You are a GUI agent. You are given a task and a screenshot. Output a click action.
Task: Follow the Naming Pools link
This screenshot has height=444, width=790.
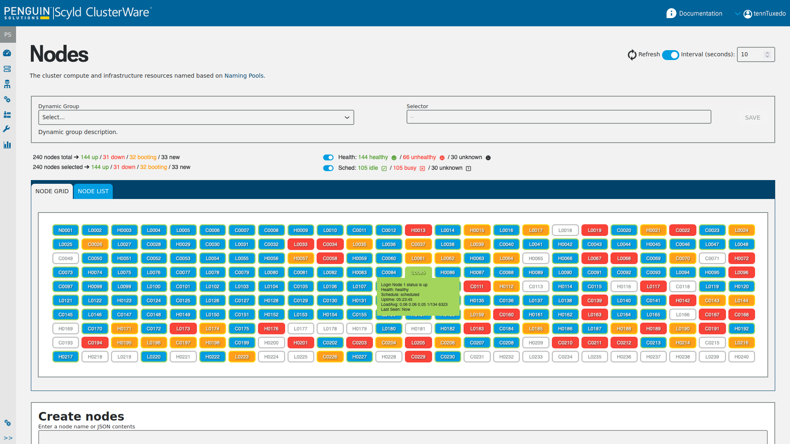[x=244, y=76]
